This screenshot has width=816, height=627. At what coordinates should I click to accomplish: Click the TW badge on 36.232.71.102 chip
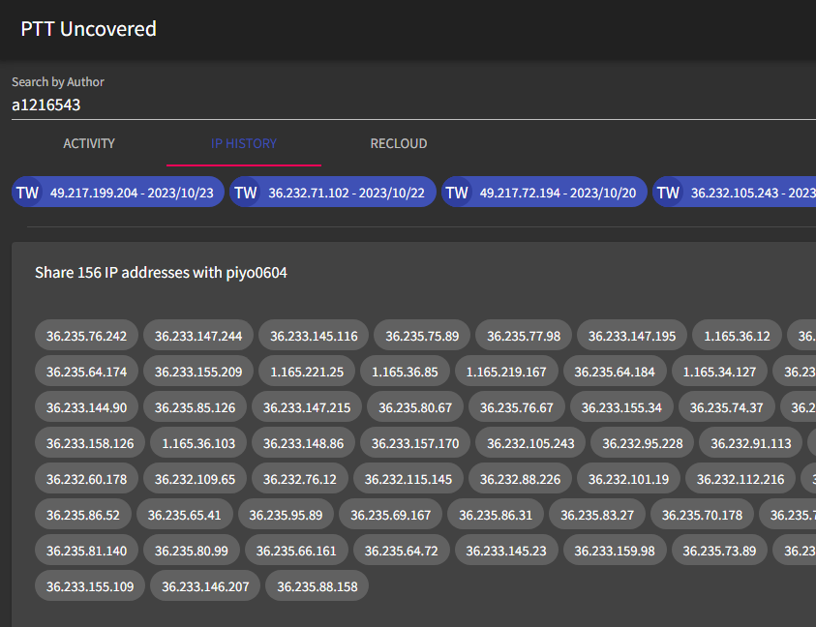click(246, 193)
